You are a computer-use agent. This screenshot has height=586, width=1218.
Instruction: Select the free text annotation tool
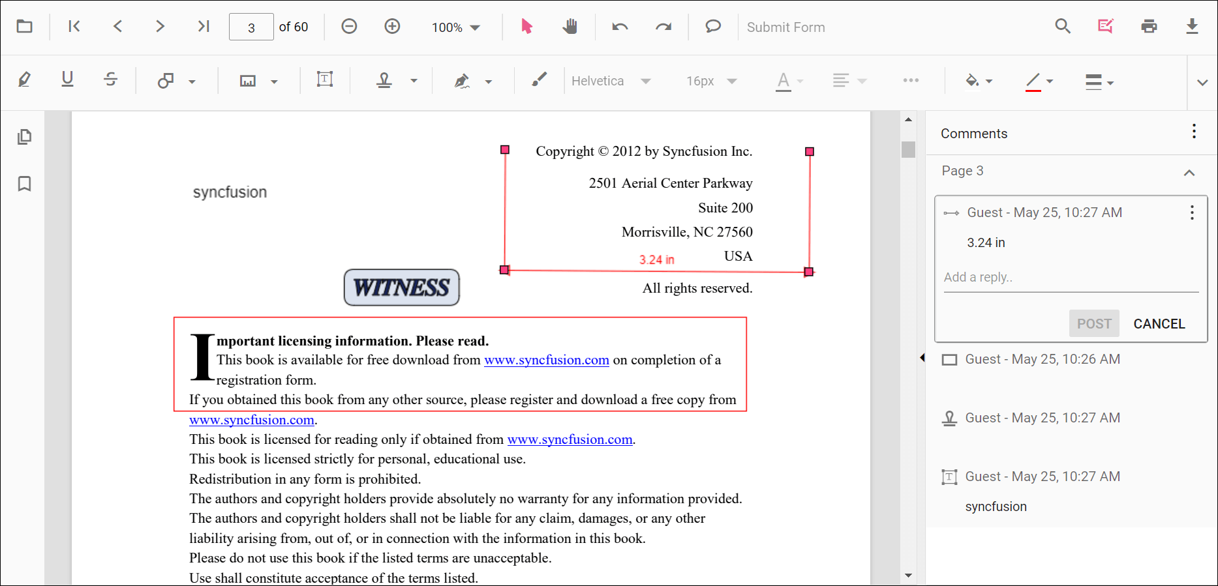[325, 80]
